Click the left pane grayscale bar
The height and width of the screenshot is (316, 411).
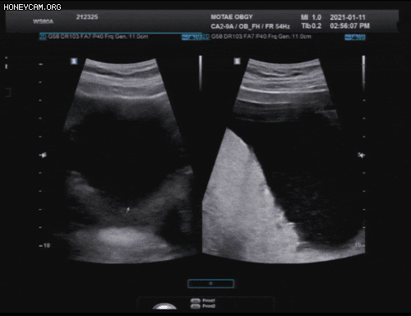tap(201, 73)
